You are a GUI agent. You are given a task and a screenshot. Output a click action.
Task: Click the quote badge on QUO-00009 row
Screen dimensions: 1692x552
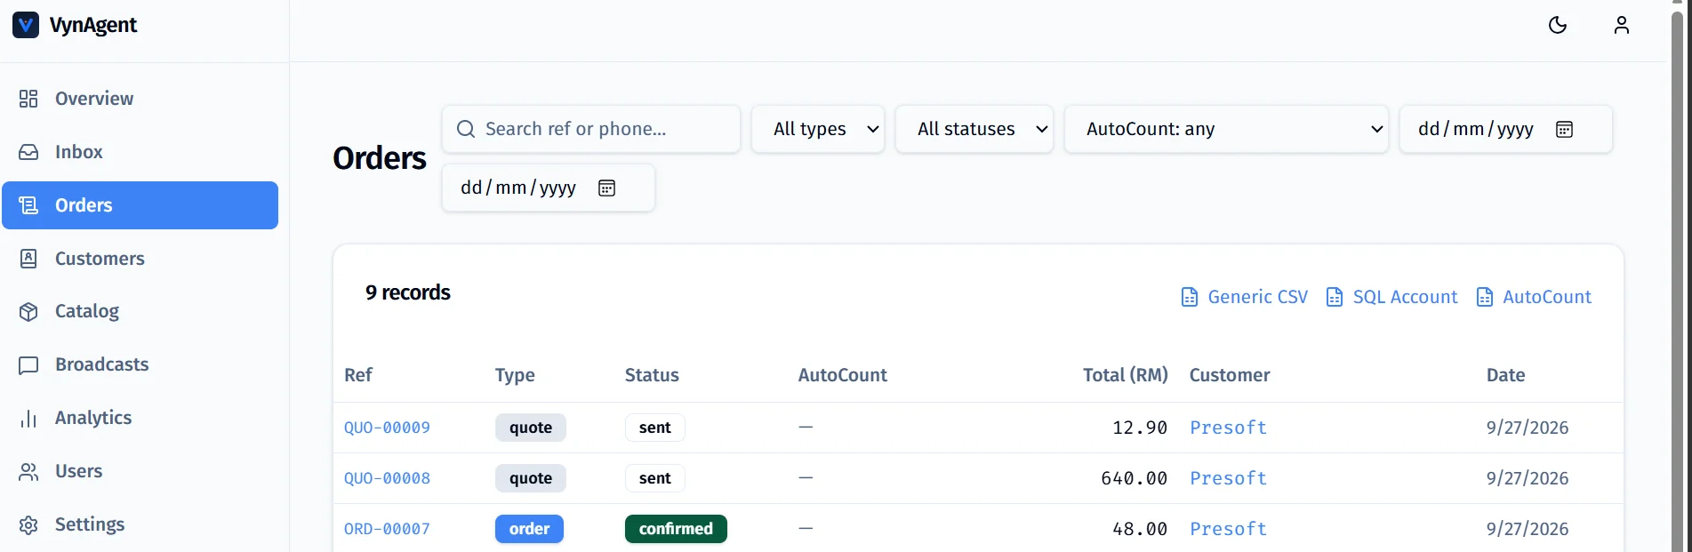point(531,428)
